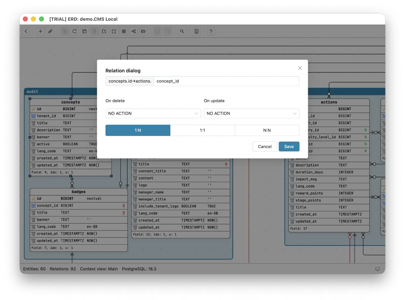Click 'PostgreSQL: 18.3' status entry

click(x=139, y=269)
